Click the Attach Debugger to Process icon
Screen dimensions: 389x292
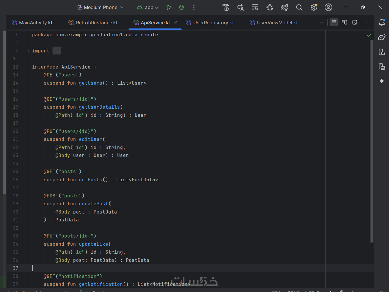click(x=270, y=7)
